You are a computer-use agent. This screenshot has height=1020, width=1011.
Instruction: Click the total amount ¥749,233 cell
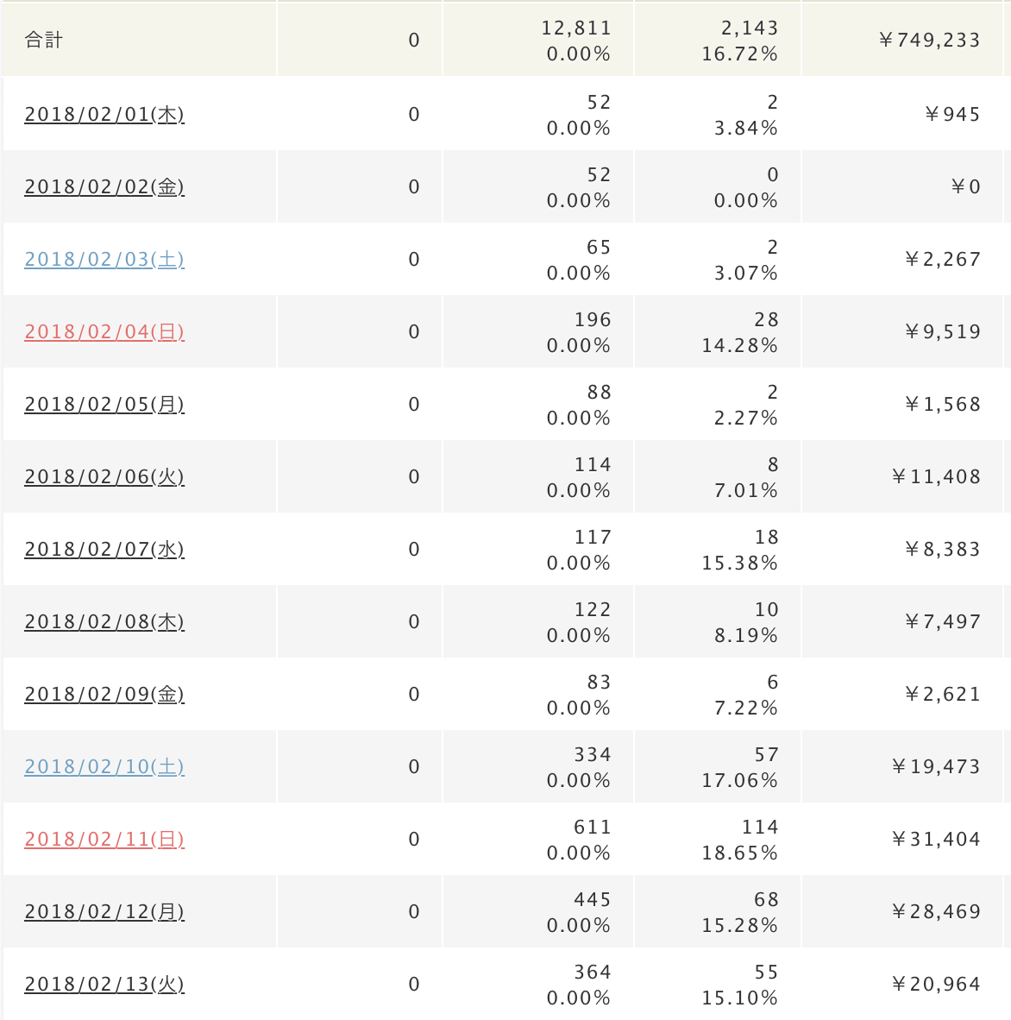902,40
